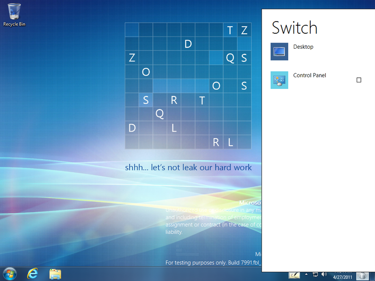Open the Recycle Bin desktop icon
Viewport: 375px width, 281px height.
coord(14,15)
